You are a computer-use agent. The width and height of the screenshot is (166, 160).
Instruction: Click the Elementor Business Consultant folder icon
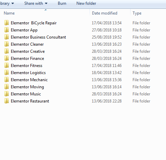click(6, 37)
